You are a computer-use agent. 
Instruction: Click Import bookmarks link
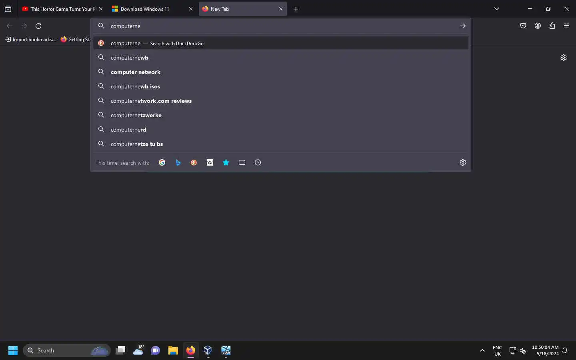pos(30,39)
